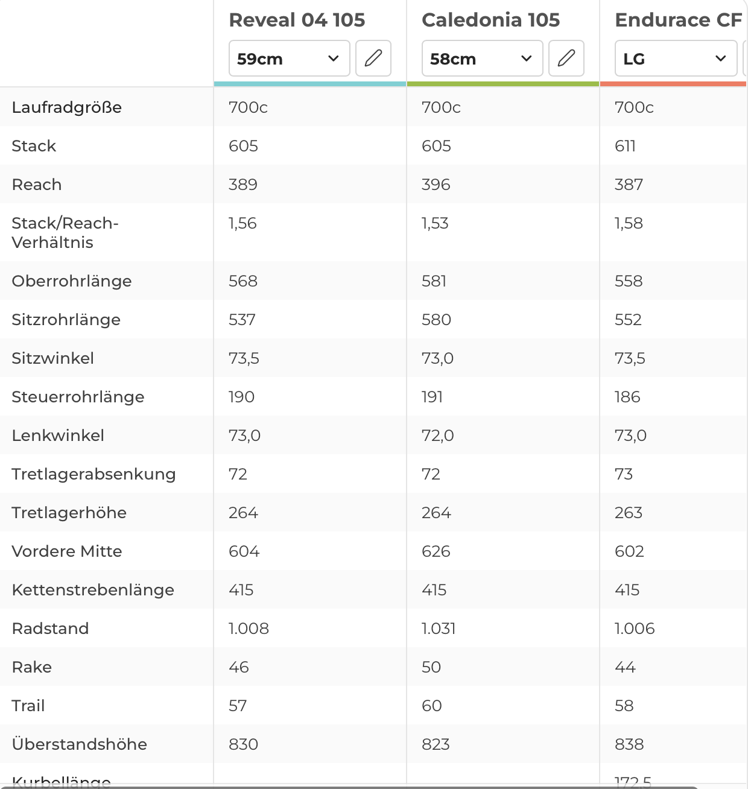Image resolution: width=748 pixels, height=789 pixels.
Task: Click the green color bar under Caledonia
Action: click(x=503, y=84)
